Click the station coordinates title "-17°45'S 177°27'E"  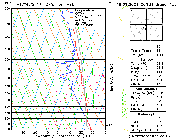(x=35, y=5)
